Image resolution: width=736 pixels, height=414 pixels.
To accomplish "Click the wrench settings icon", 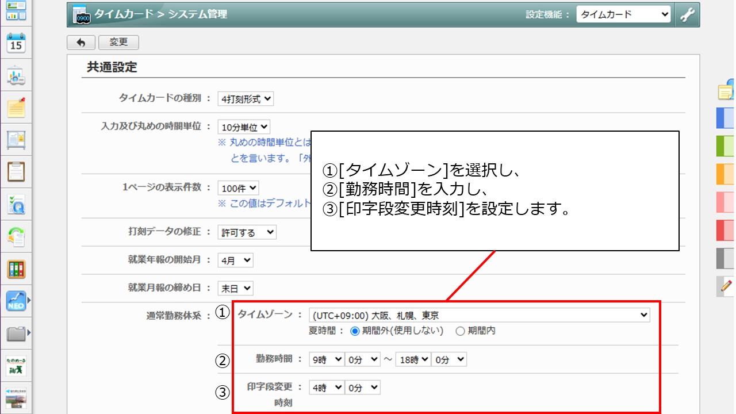I will [x=687, y=15].
